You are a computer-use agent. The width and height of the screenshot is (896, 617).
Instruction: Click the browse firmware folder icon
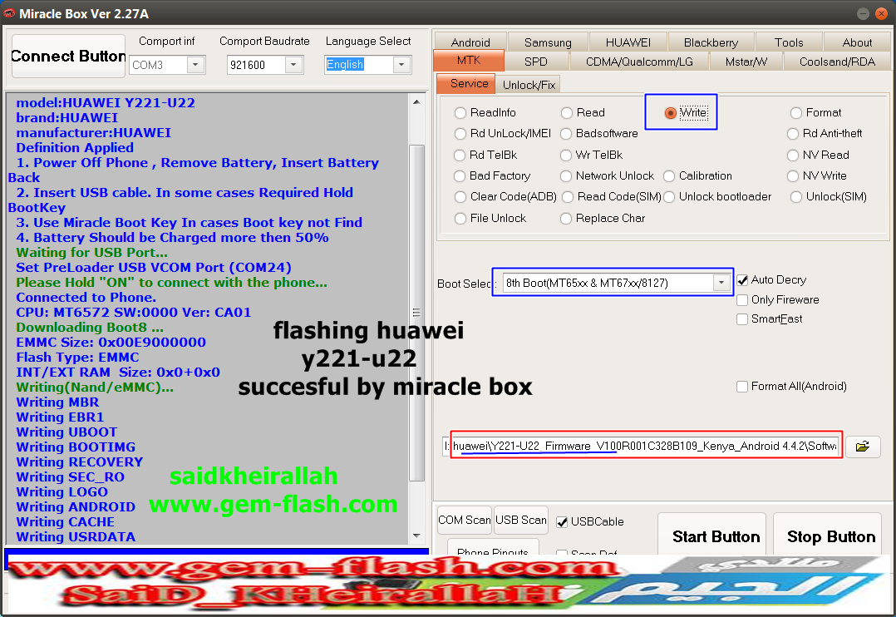(862, 446)
